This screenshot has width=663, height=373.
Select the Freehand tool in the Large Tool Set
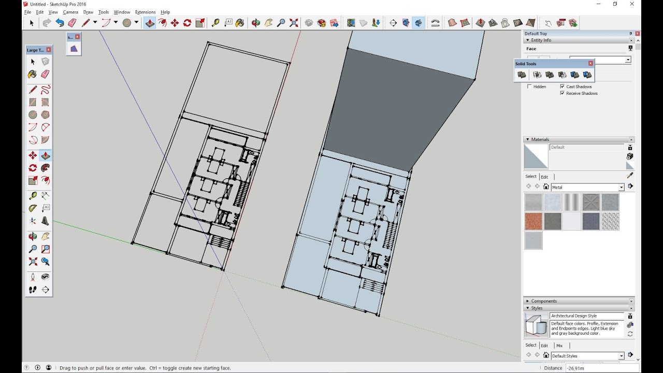coord(45,90)
